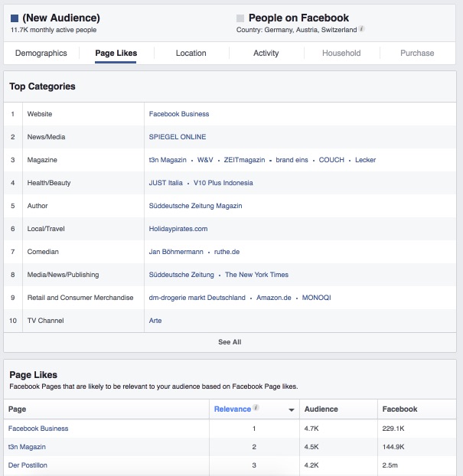Click the gray People on Facebook square

tap(240, 18)
